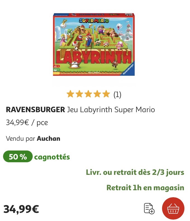190x221 pixels.
Task: Click the cagnottés label
Action: [x=52, y=157]
